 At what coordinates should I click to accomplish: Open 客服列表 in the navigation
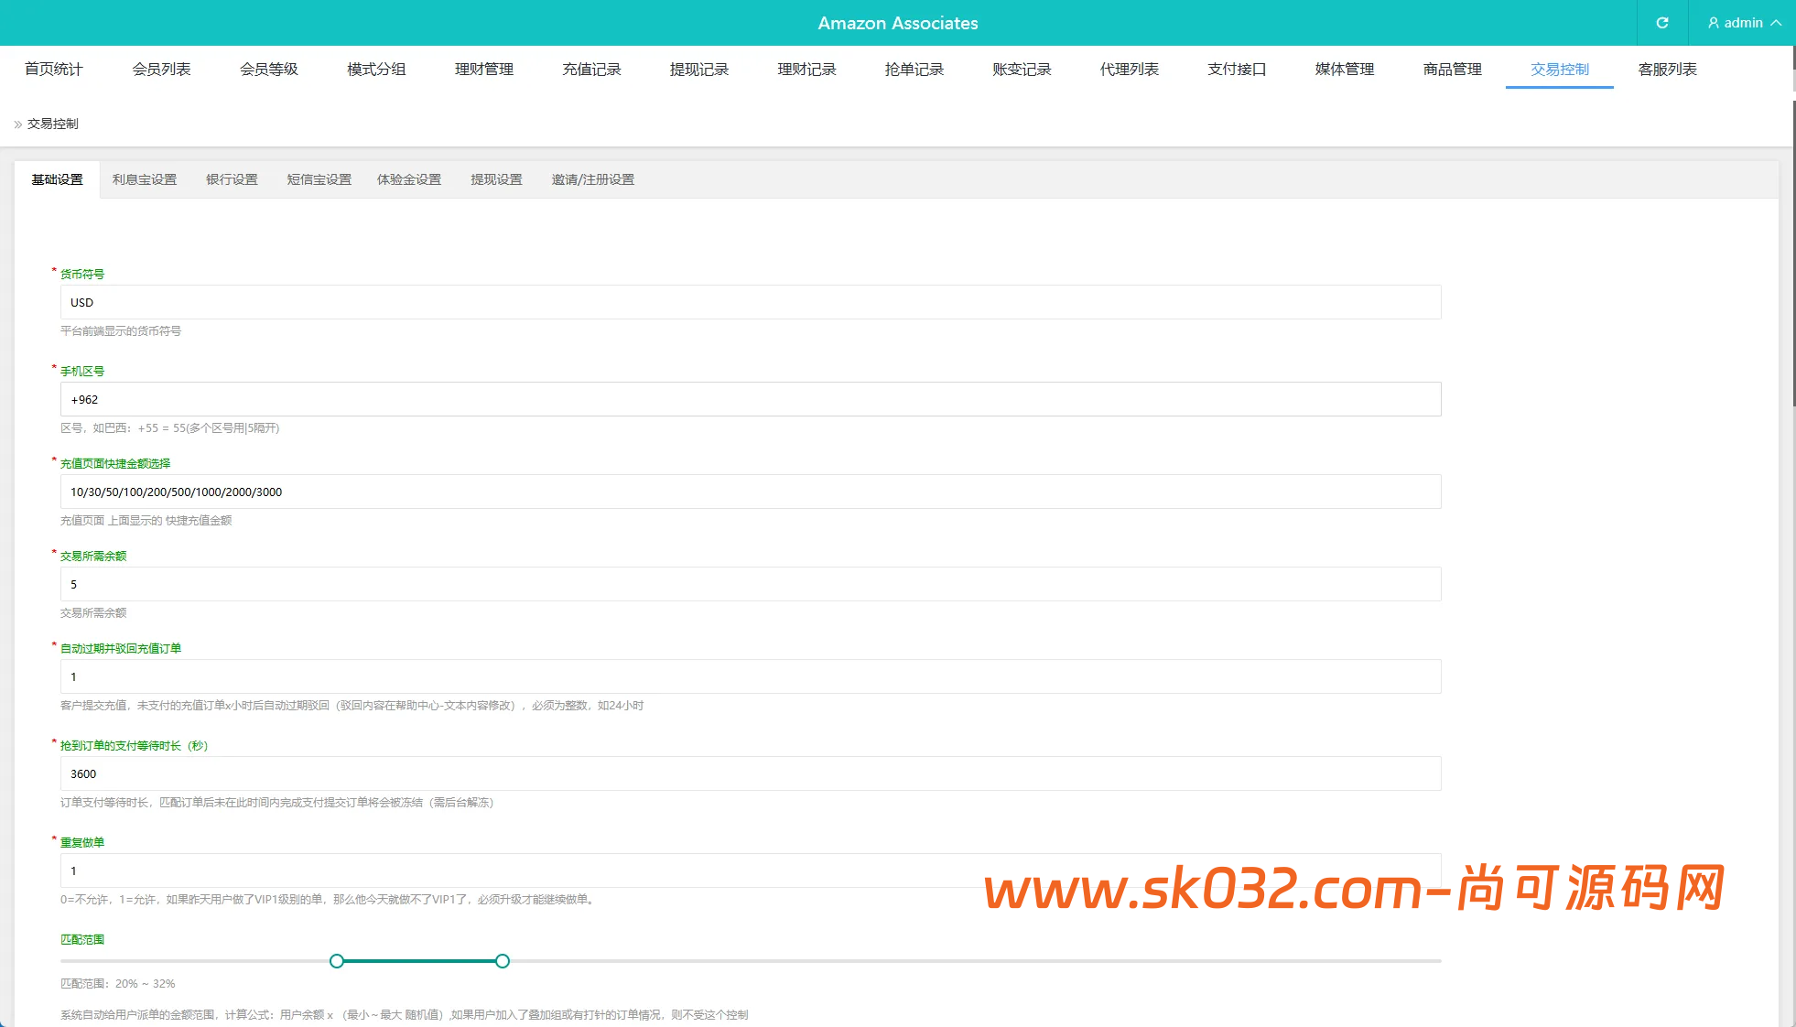click(1667, 70)
